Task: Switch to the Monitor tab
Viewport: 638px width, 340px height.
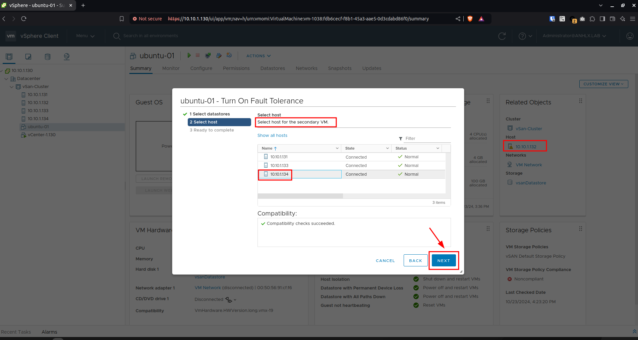Action: coord(171,68)
